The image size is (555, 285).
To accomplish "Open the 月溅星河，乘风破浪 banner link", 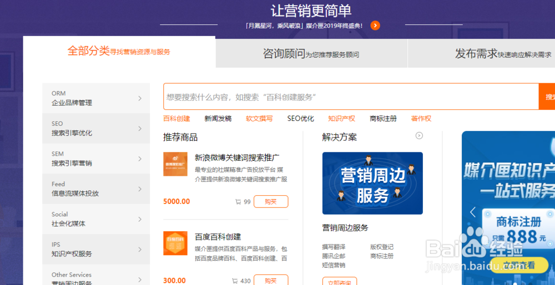I will tap(304, 26).
